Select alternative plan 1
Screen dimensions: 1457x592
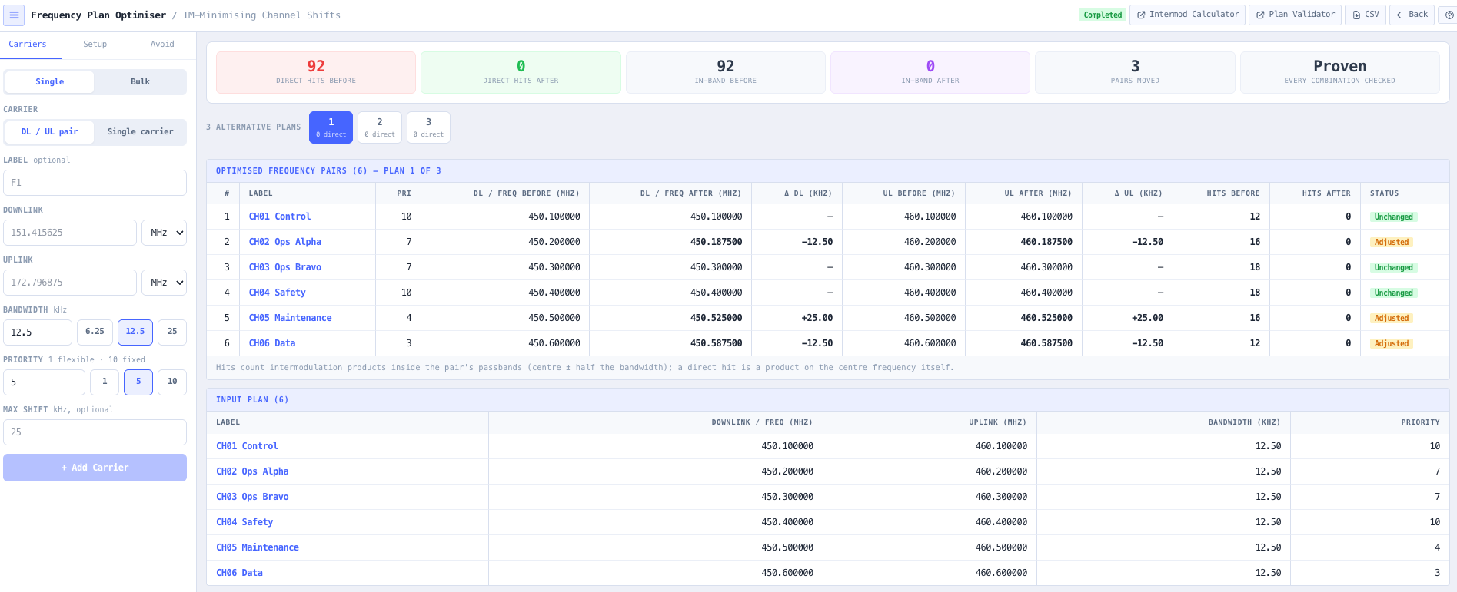[331, 127]
